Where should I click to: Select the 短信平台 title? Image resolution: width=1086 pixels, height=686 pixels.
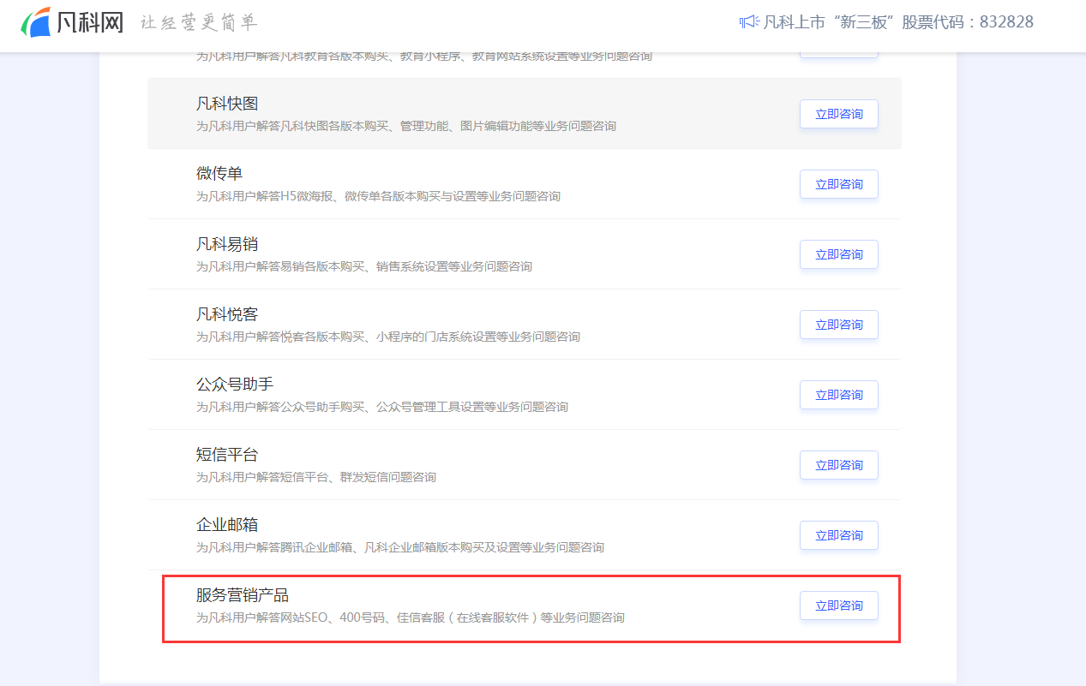pos(227,455)
